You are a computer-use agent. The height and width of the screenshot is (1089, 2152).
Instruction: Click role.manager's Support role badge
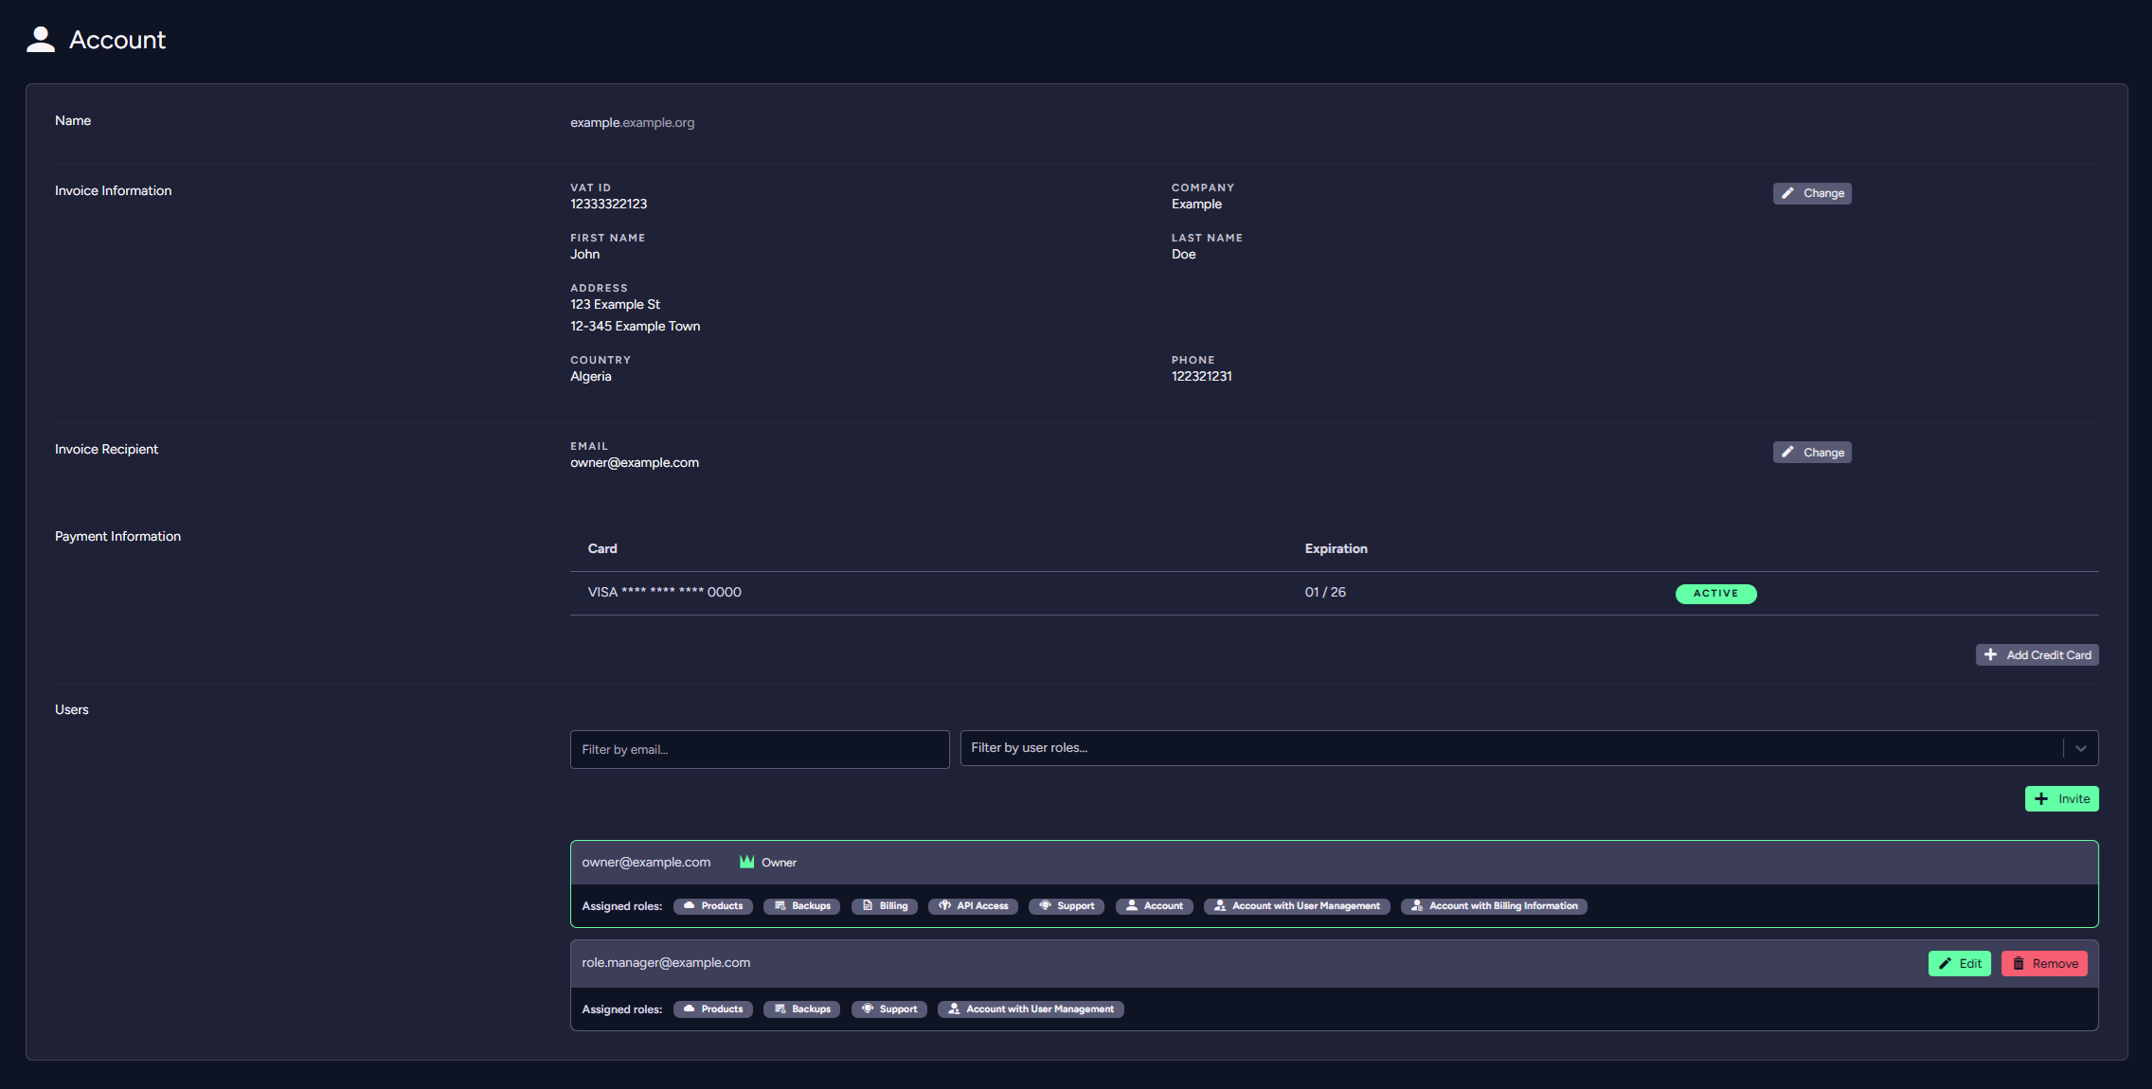point(888,1009)
